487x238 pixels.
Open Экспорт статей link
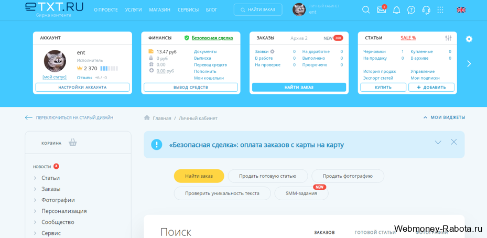coord(378,78)
